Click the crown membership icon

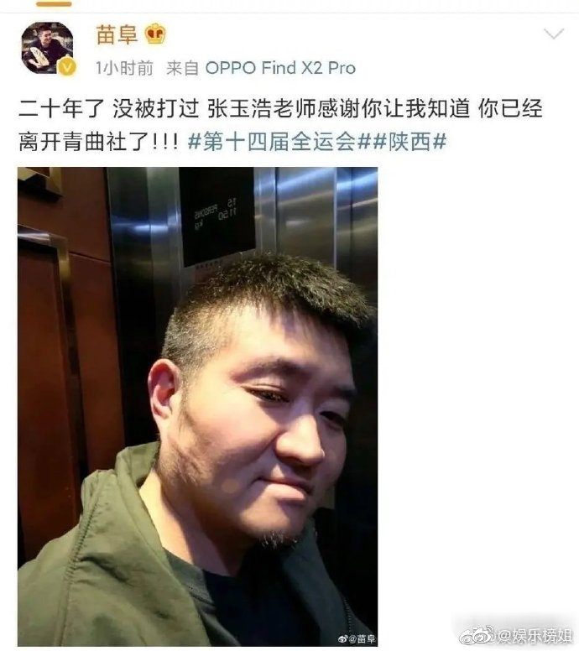pyautogui.click(x=155, y=34)
